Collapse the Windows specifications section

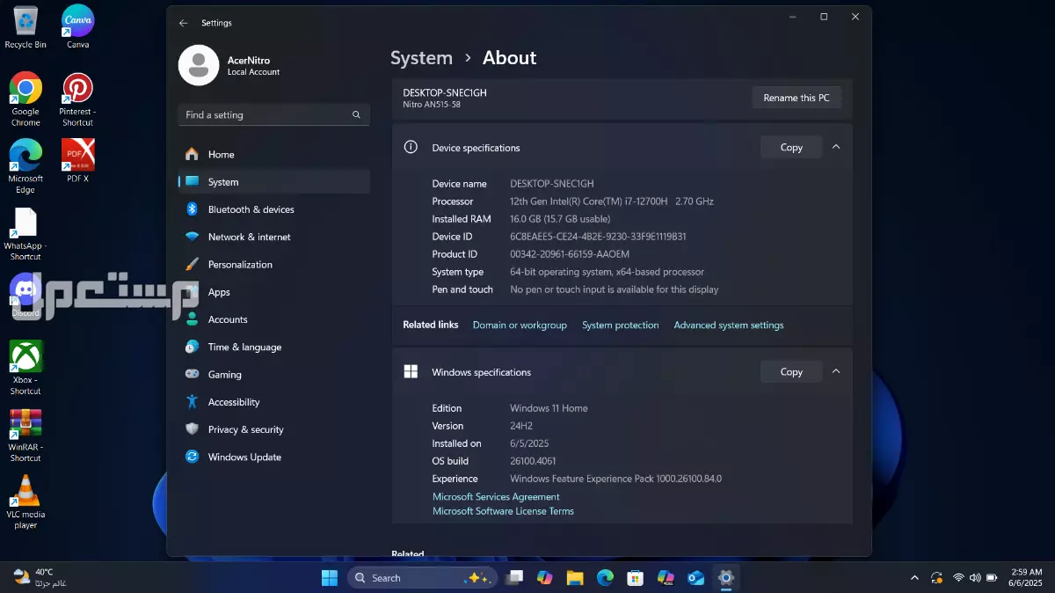(836, 371)
